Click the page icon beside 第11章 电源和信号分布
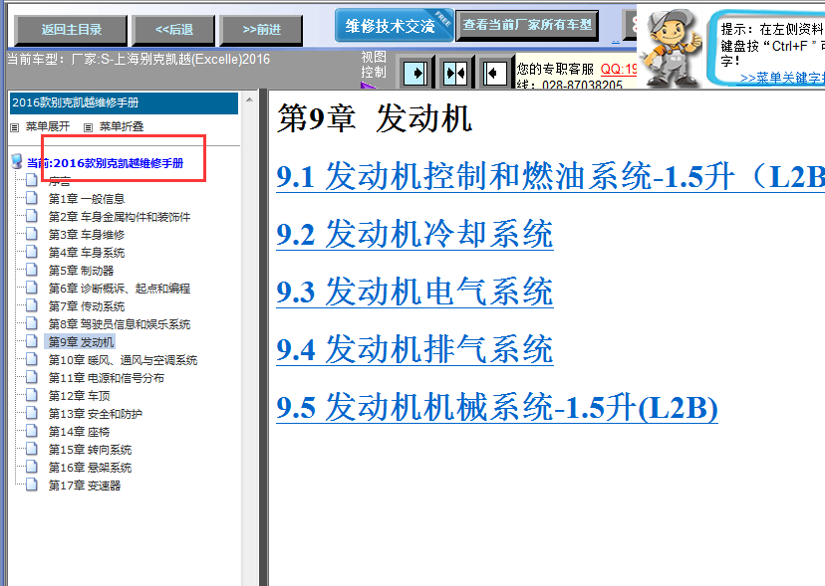The height and width of the screenshot is (586, 825). click(x=32, y=377)
